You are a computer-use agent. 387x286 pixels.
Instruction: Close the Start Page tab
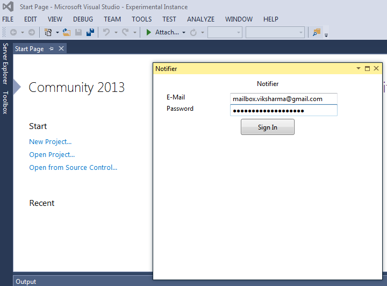point(61,48)
